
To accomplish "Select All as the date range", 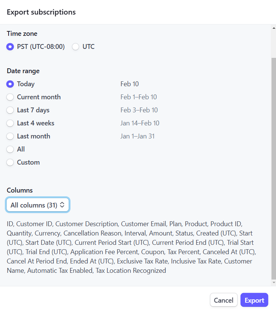I will click(10, 149).
